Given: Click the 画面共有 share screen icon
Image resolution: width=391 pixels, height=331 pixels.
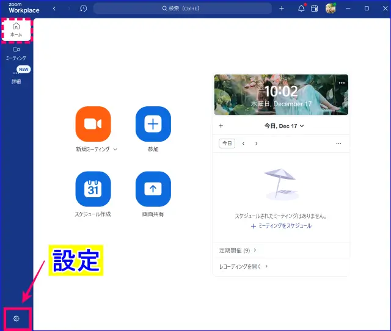Looking at the screenshot, I should pyautogui.click(x=153, y=189).
